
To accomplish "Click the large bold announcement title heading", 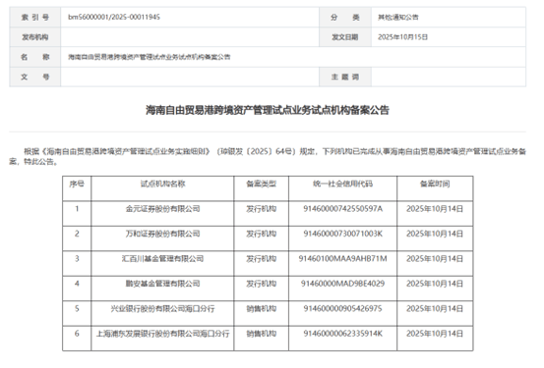I will coord(268,110).
